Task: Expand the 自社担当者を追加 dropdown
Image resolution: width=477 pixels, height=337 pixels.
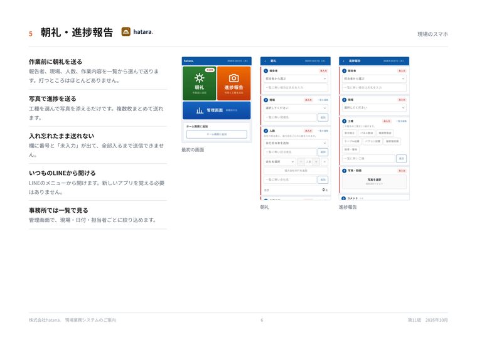Action: [296, 143]
